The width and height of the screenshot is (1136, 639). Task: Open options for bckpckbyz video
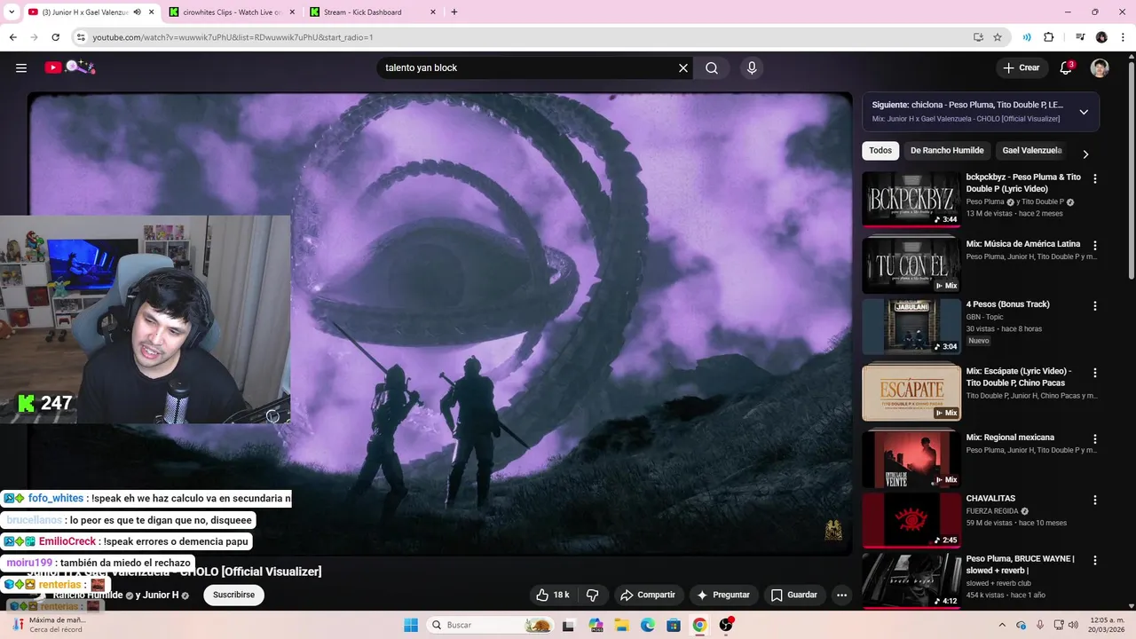(1095, 178)
